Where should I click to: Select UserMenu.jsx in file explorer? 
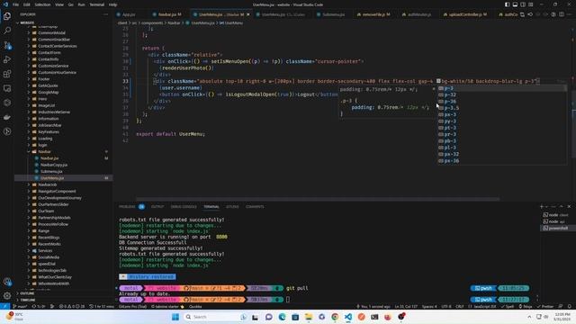[x=52, y=178]
